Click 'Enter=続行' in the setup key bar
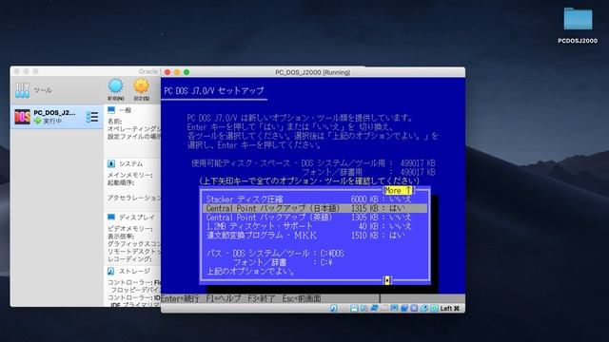Image resolution: width=609 pixels, height=342 pixels. (180, 298)
